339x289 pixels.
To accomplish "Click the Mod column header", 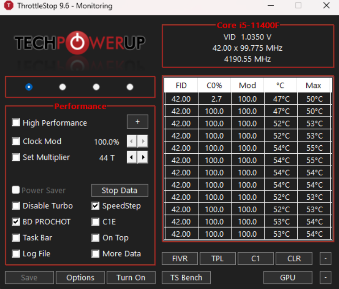I will pyautogui.click(x=247, y=85).
